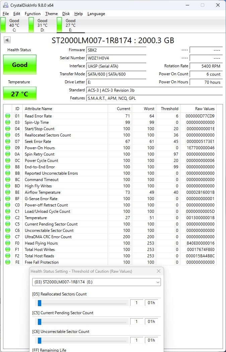Click status icon for Reallocated Sectors Count row
Image resolution: width=226 pixels, height=352 pixels.
pos(8,135)
